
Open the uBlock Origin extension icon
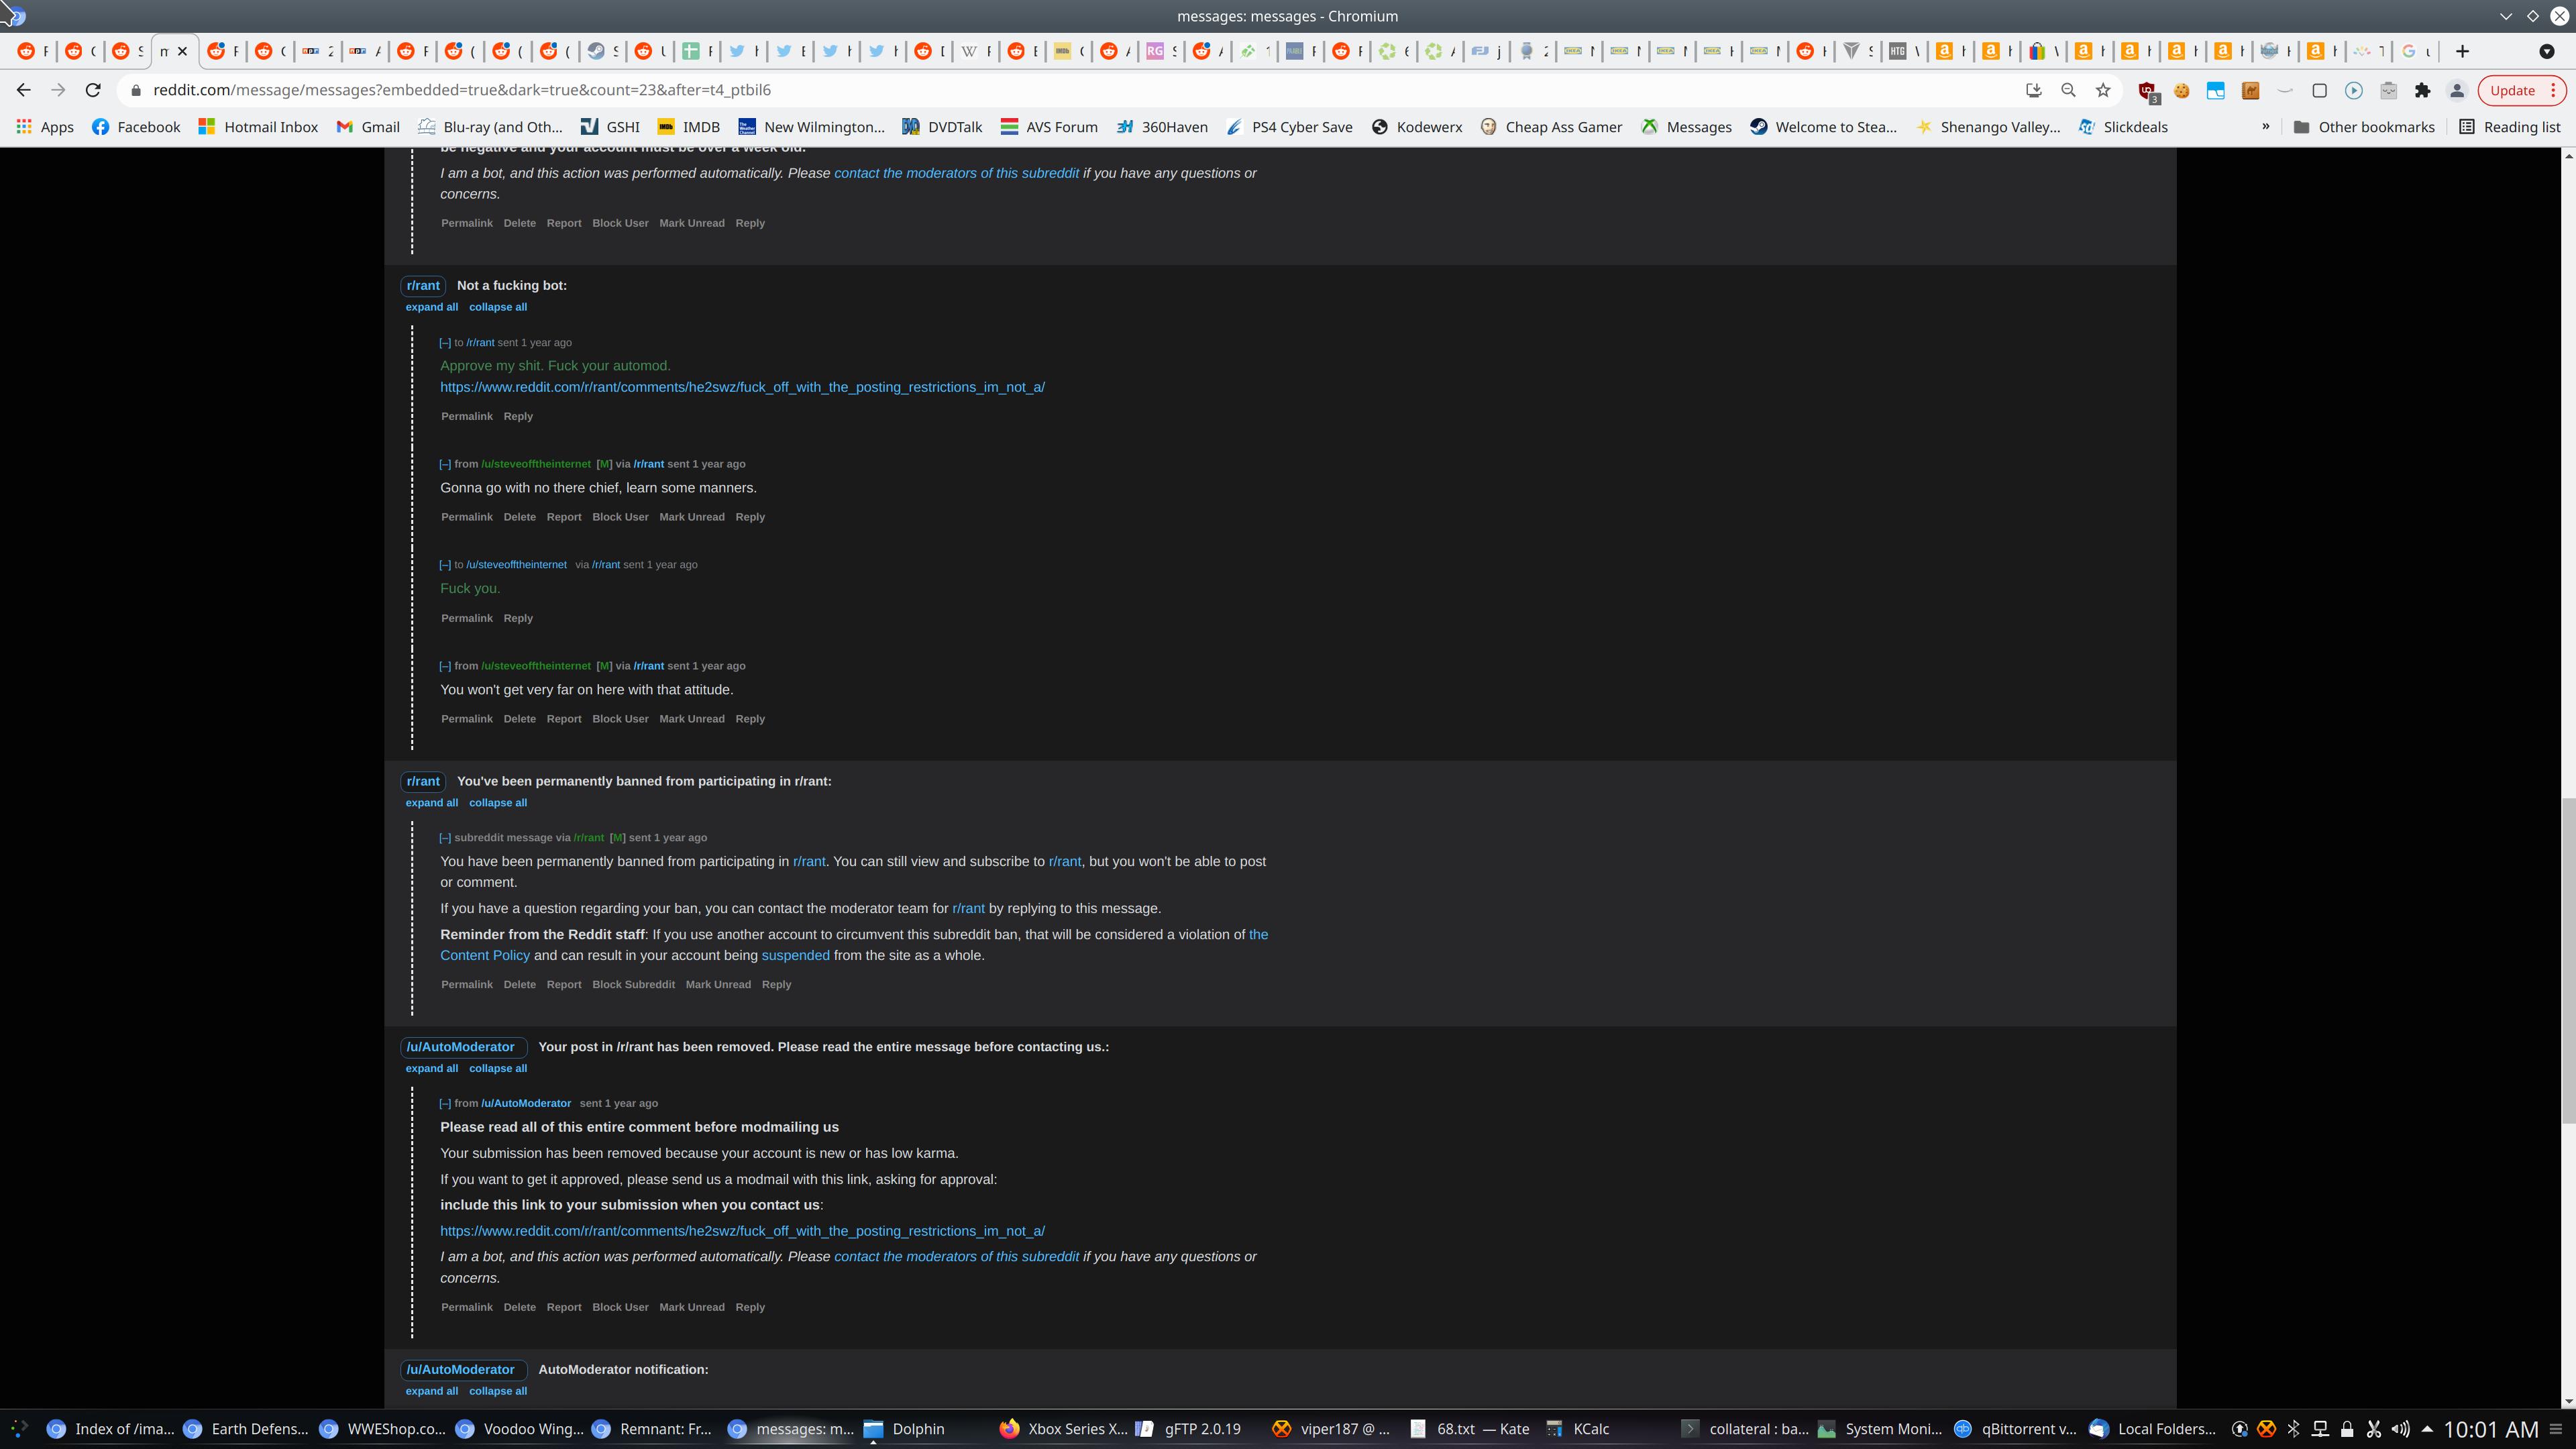pyautogui.click(x=2147, y=91)
